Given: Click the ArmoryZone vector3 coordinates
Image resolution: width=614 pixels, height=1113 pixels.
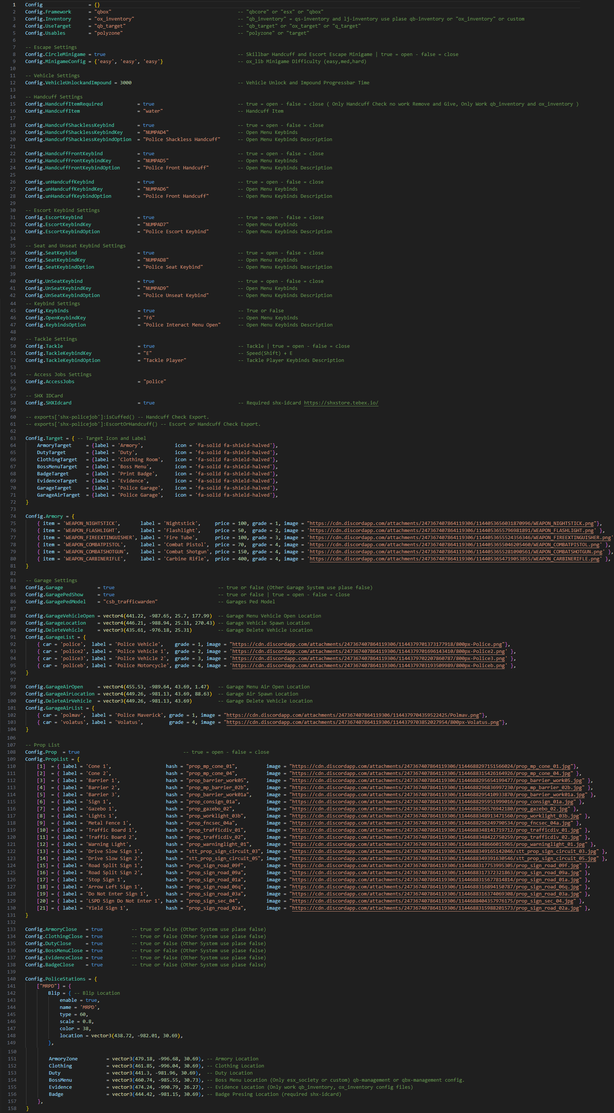Looking at the screenshot, I should click(155, 1059).
